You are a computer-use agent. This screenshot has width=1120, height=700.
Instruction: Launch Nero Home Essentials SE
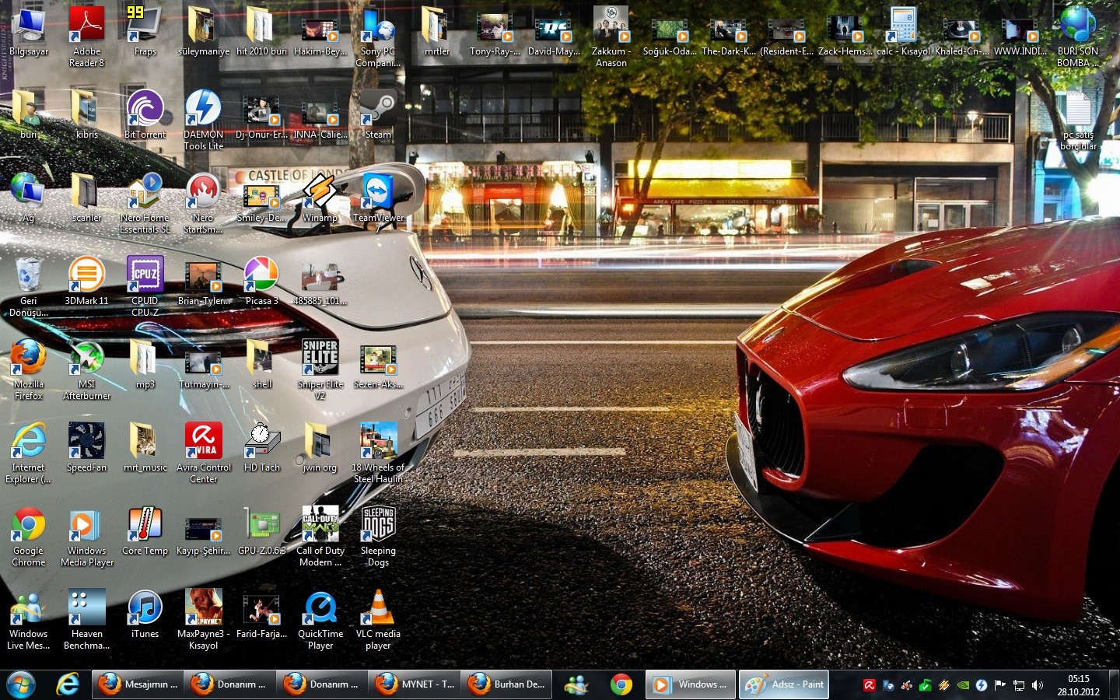coord(145,203)
